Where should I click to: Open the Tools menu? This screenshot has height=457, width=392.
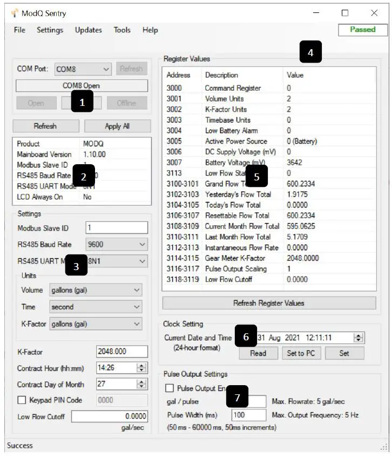[x=122, y=30]
